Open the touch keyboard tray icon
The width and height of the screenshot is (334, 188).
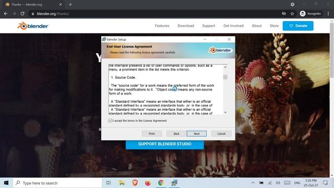[287, 183]
